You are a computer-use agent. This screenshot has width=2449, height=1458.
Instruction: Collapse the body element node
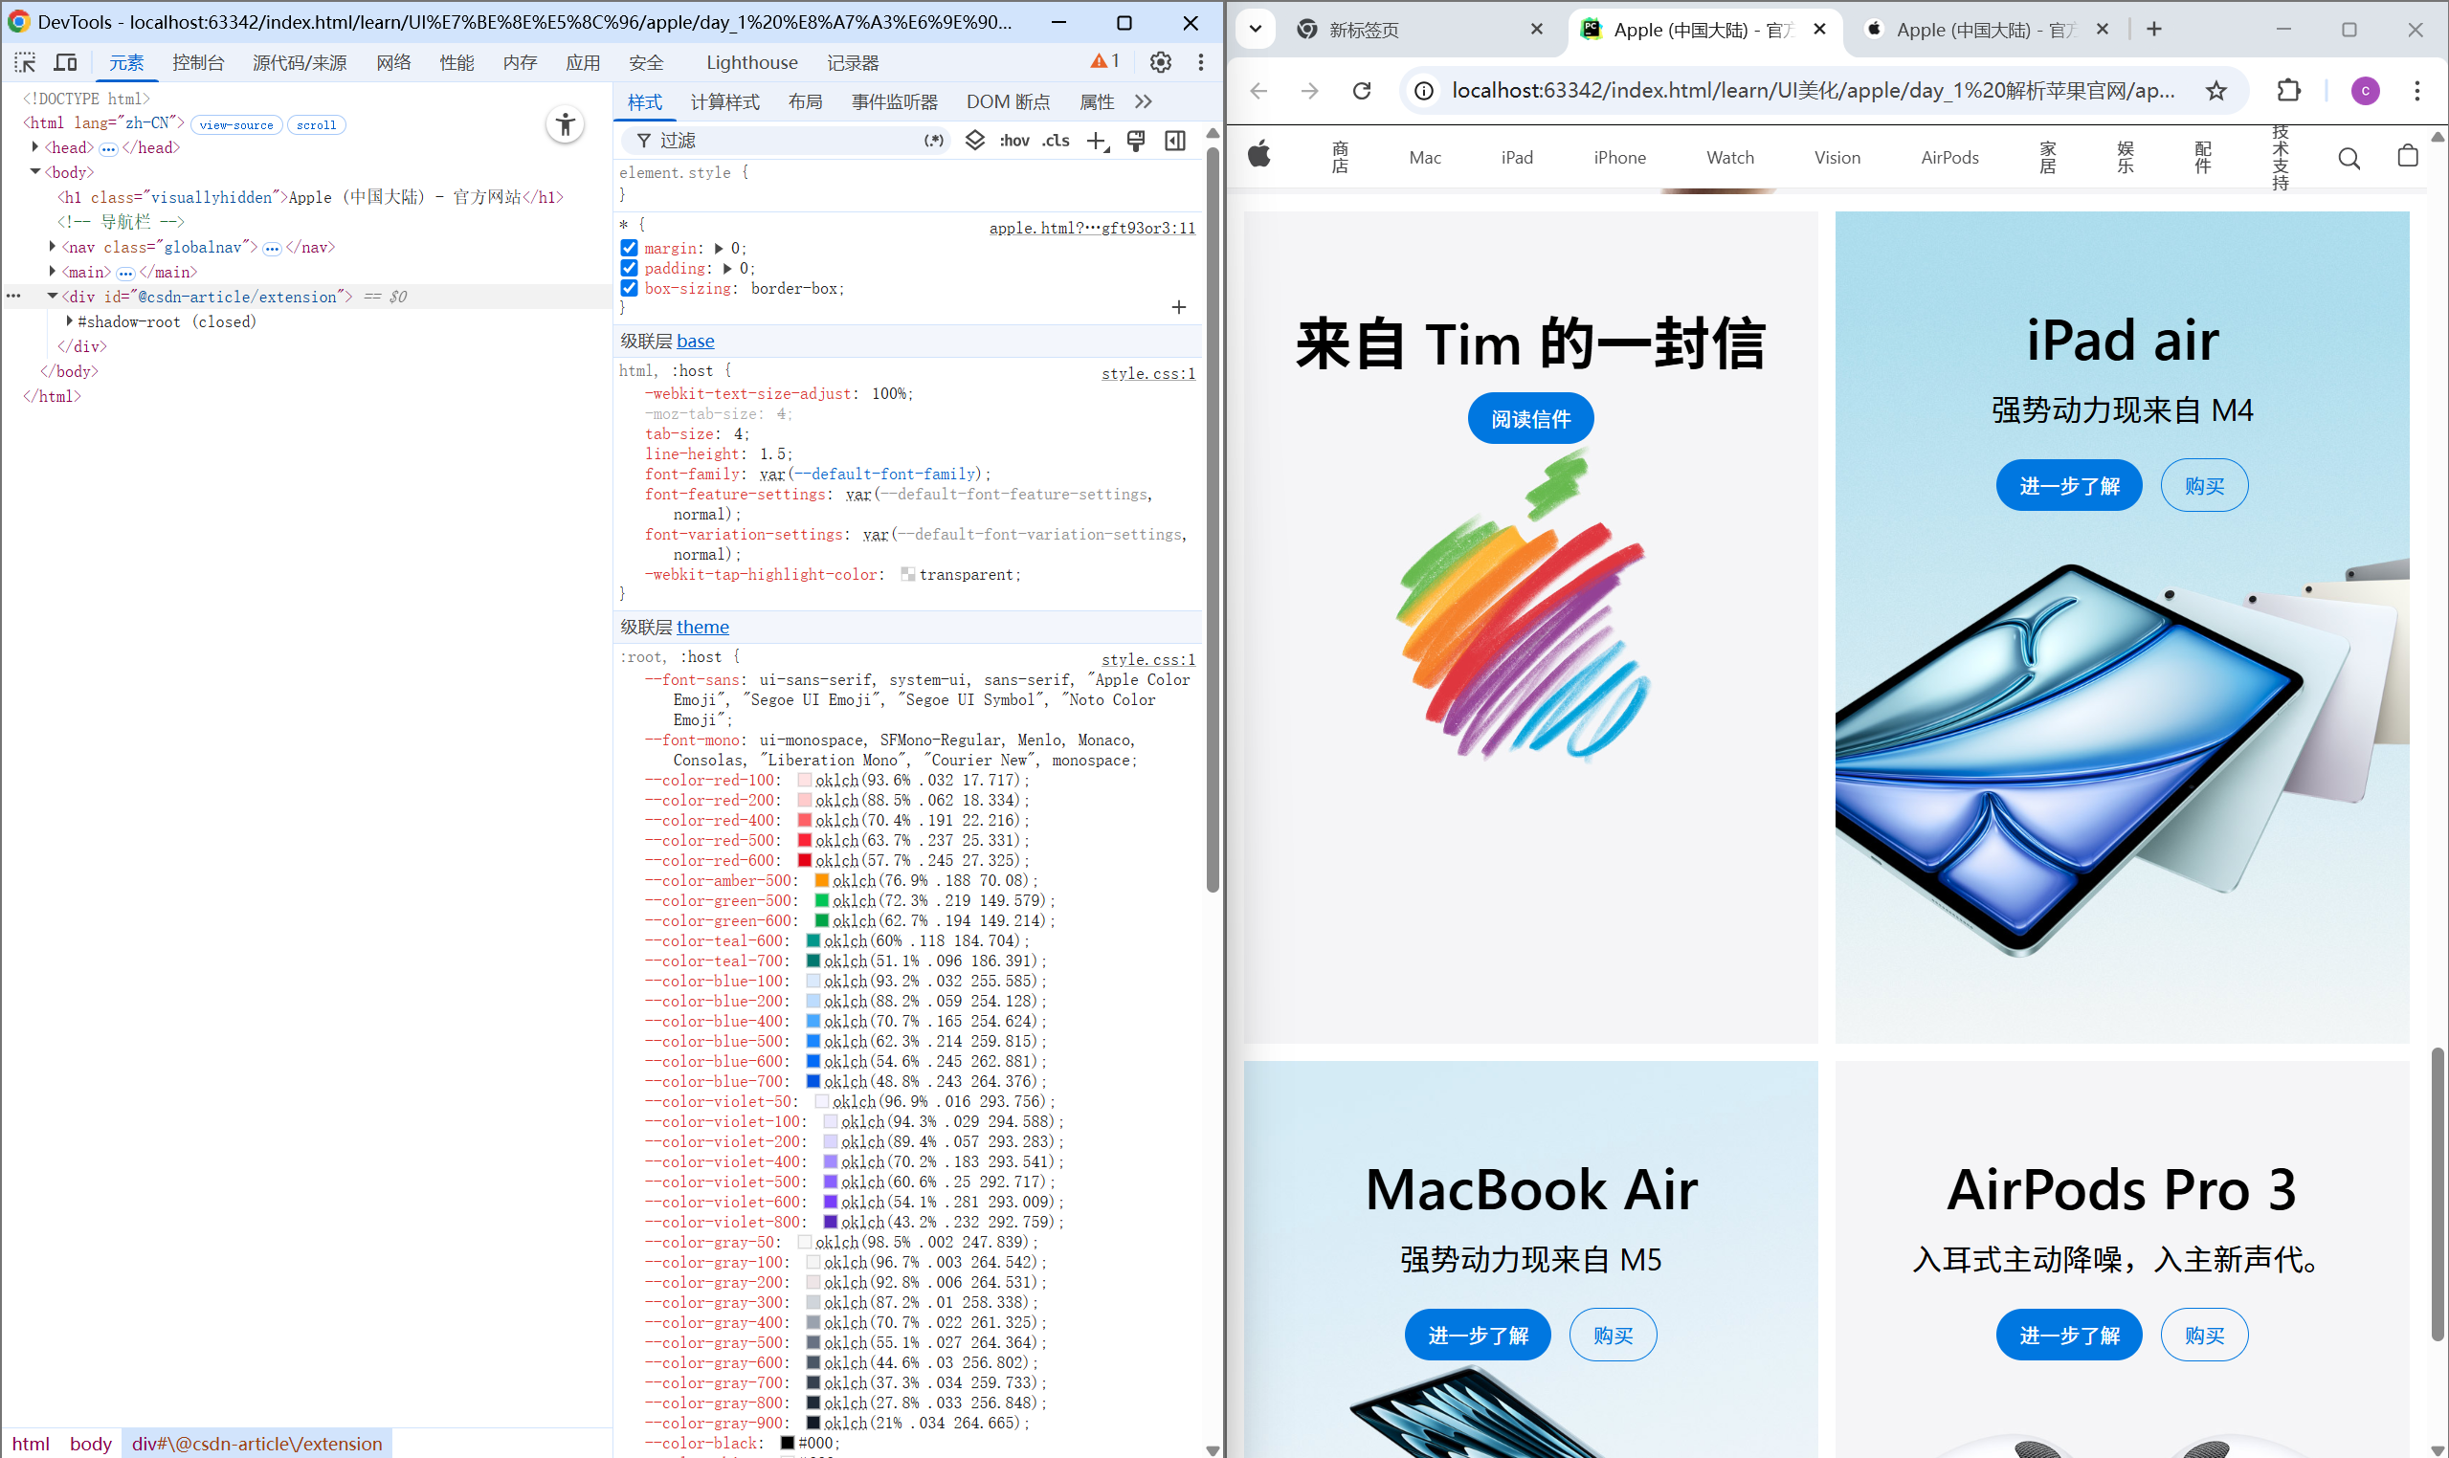click(35, 172)
